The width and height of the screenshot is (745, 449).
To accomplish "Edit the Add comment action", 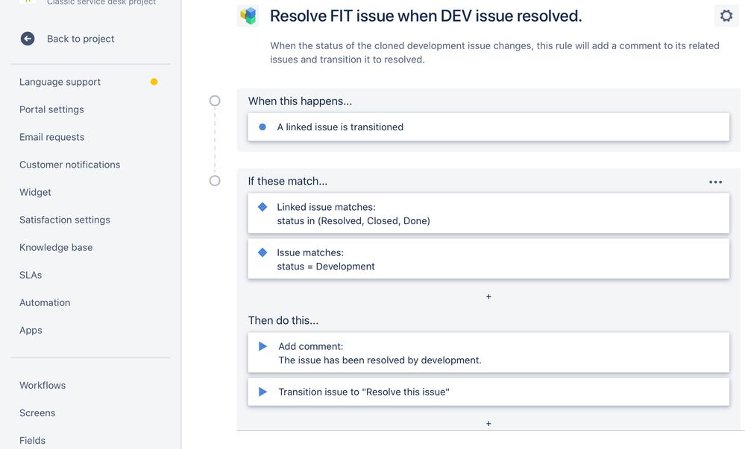I will [488, 353].
